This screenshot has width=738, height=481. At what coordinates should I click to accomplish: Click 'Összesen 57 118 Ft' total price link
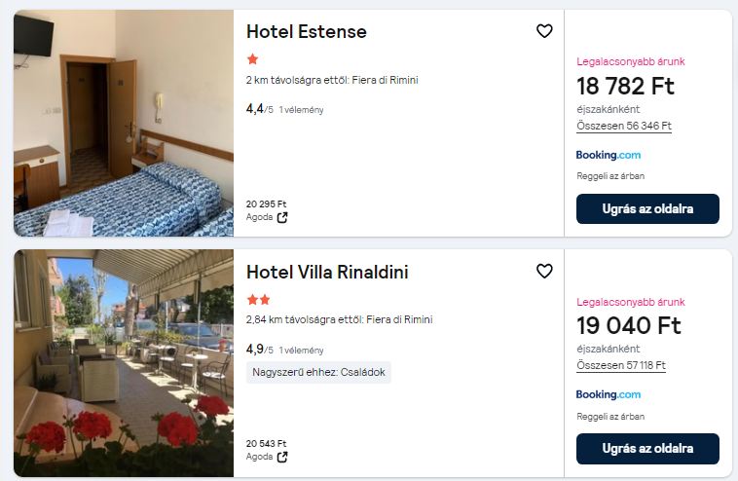pos(620,365)
